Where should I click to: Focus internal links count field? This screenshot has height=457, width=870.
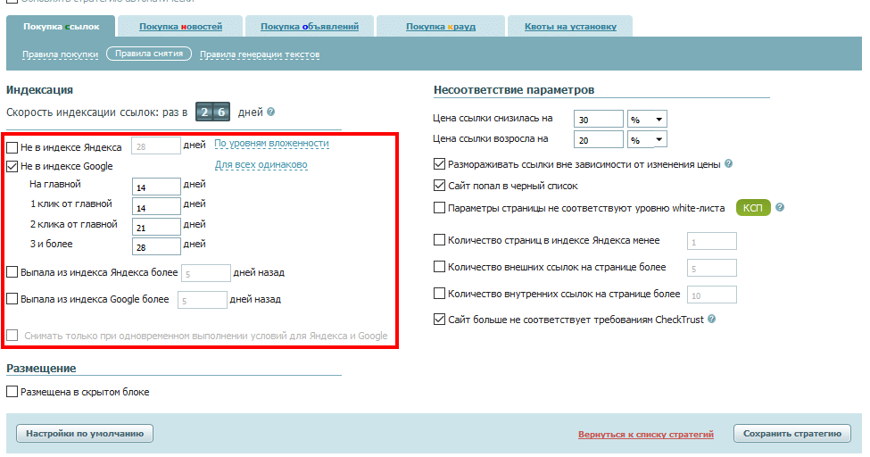(712, 295)
